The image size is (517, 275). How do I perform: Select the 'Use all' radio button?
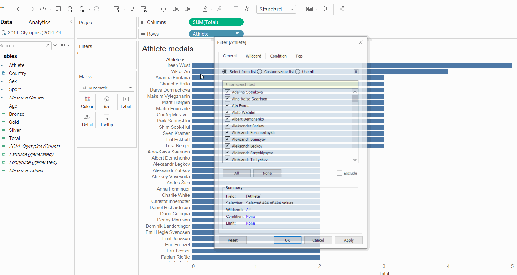(x=298, y=71)
